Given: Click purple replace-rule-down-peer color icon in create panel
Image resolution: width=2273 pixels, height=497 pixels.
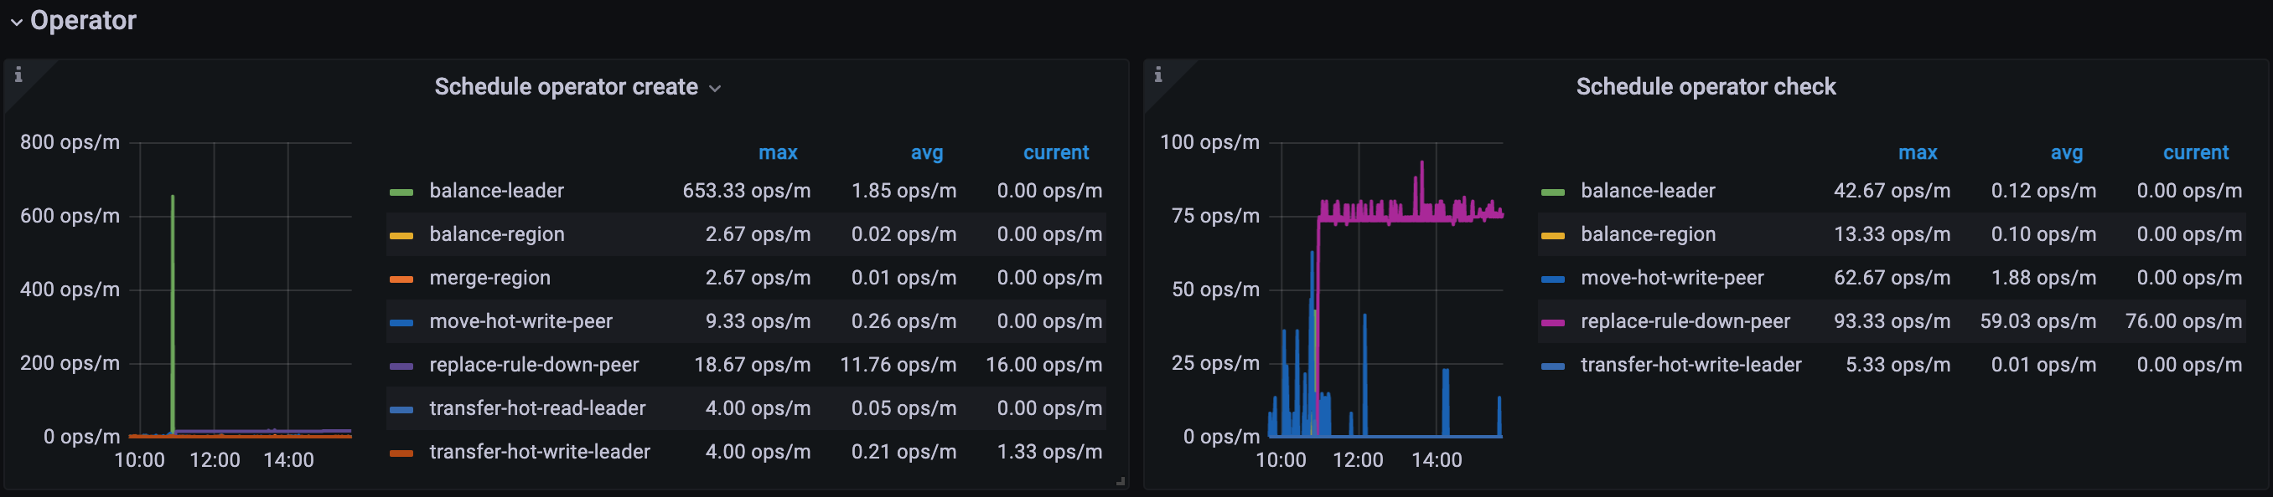Looking at the screenshot, I should tap(401, 366).
